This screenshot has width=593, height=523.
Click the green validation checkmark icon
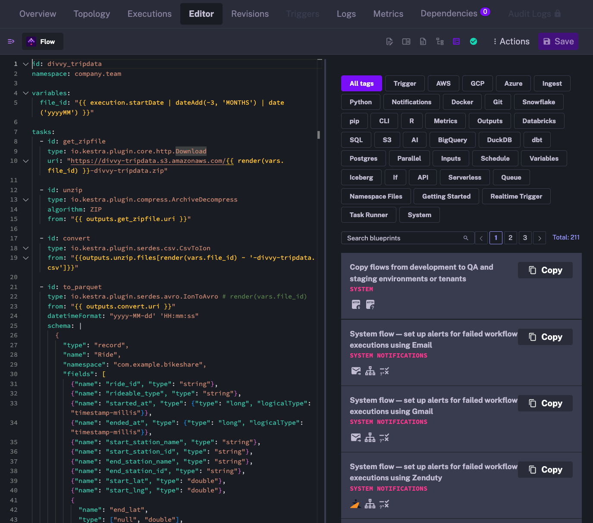coord(474,42)
